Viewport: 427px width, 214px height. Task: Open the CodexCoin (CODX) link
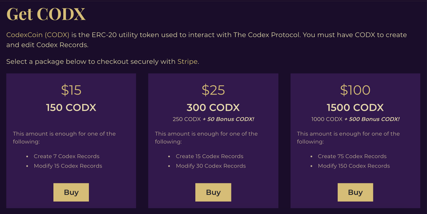pyautogui.click(x=38, y=35)
